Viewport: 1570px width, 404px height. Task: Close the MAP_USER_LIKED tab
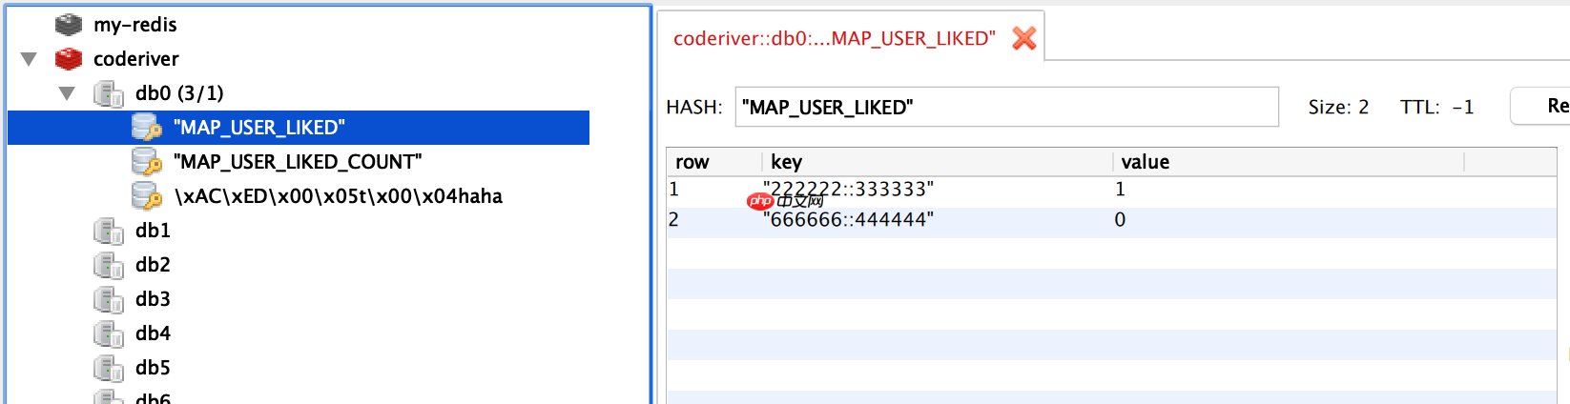coord(1024,38)
